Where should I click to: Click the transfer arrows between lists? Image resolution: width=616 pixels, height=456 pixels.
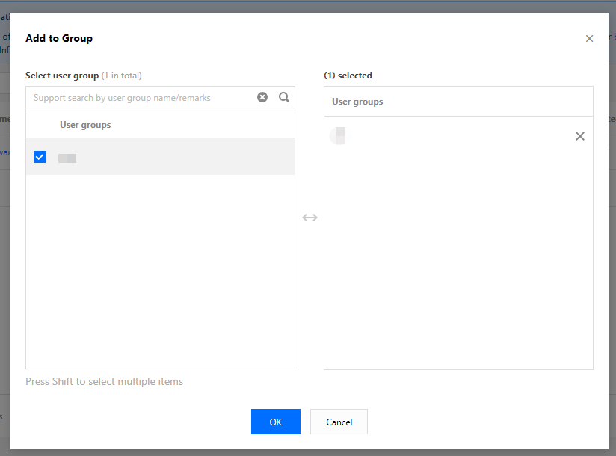(309, 218)
